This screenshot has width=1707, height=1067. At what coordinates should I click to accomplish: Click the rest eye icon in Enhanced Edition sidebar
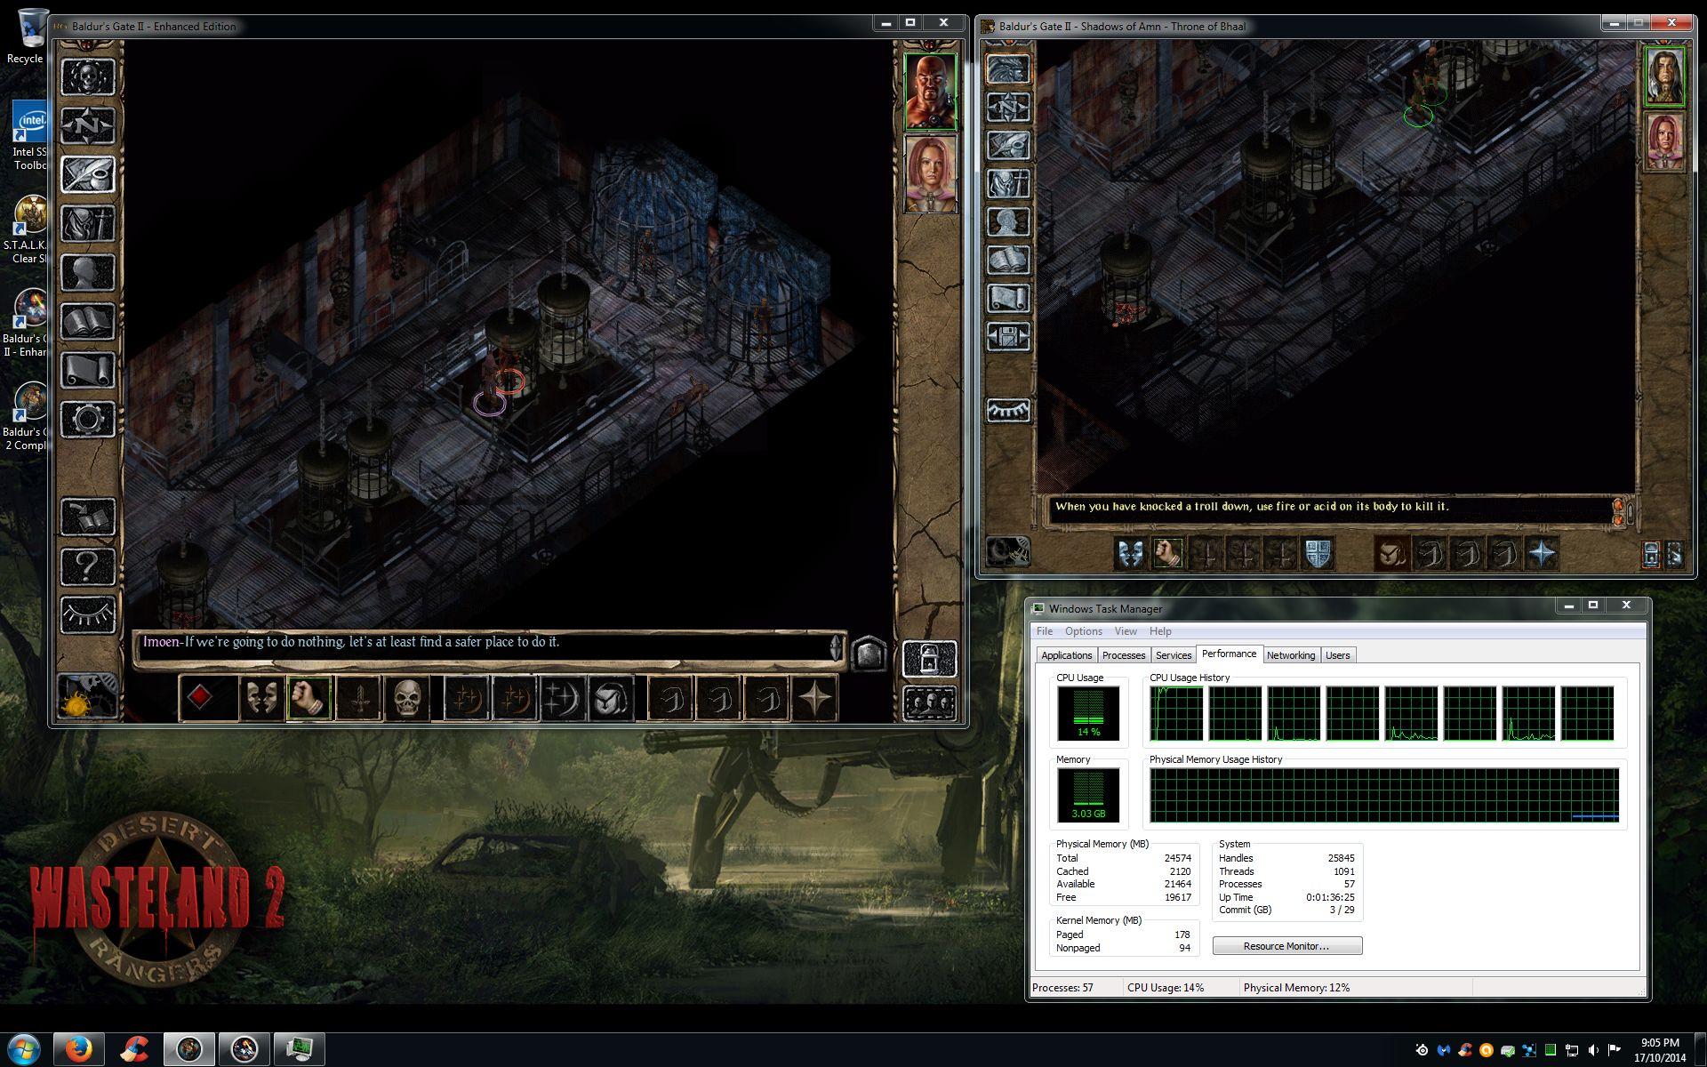pyautogui.click(x=87, y=614)
